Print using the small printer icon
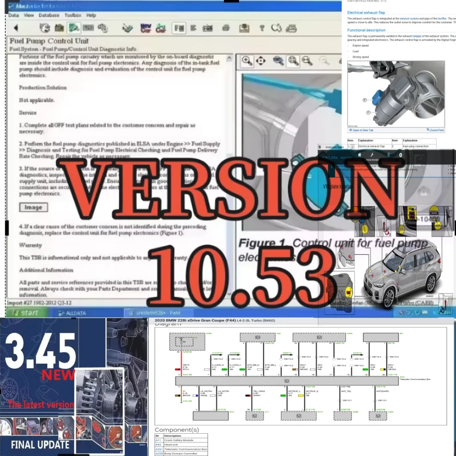 click(x=226, y=28)
